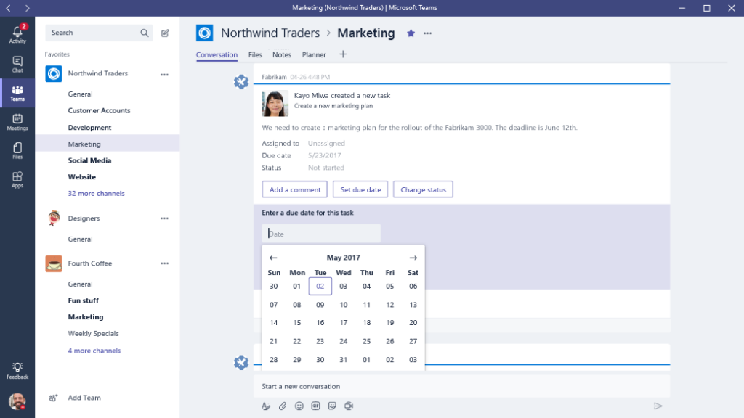This screenshot has width=744, height=418.
Task: Expand 4 more channels list
Action: click(x=94, y=351)
